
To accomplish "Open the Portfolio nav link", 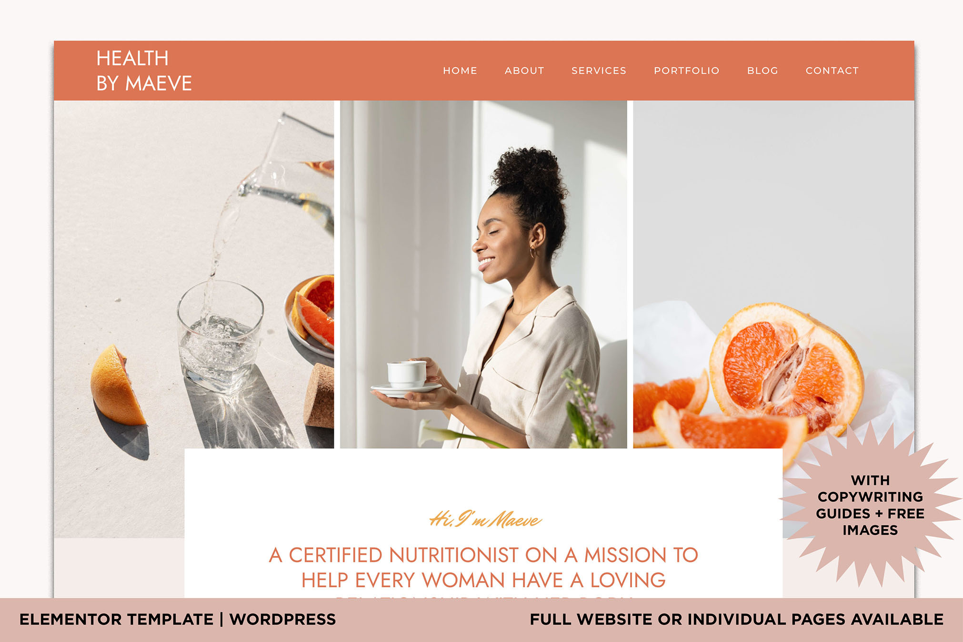I will 686,70.
